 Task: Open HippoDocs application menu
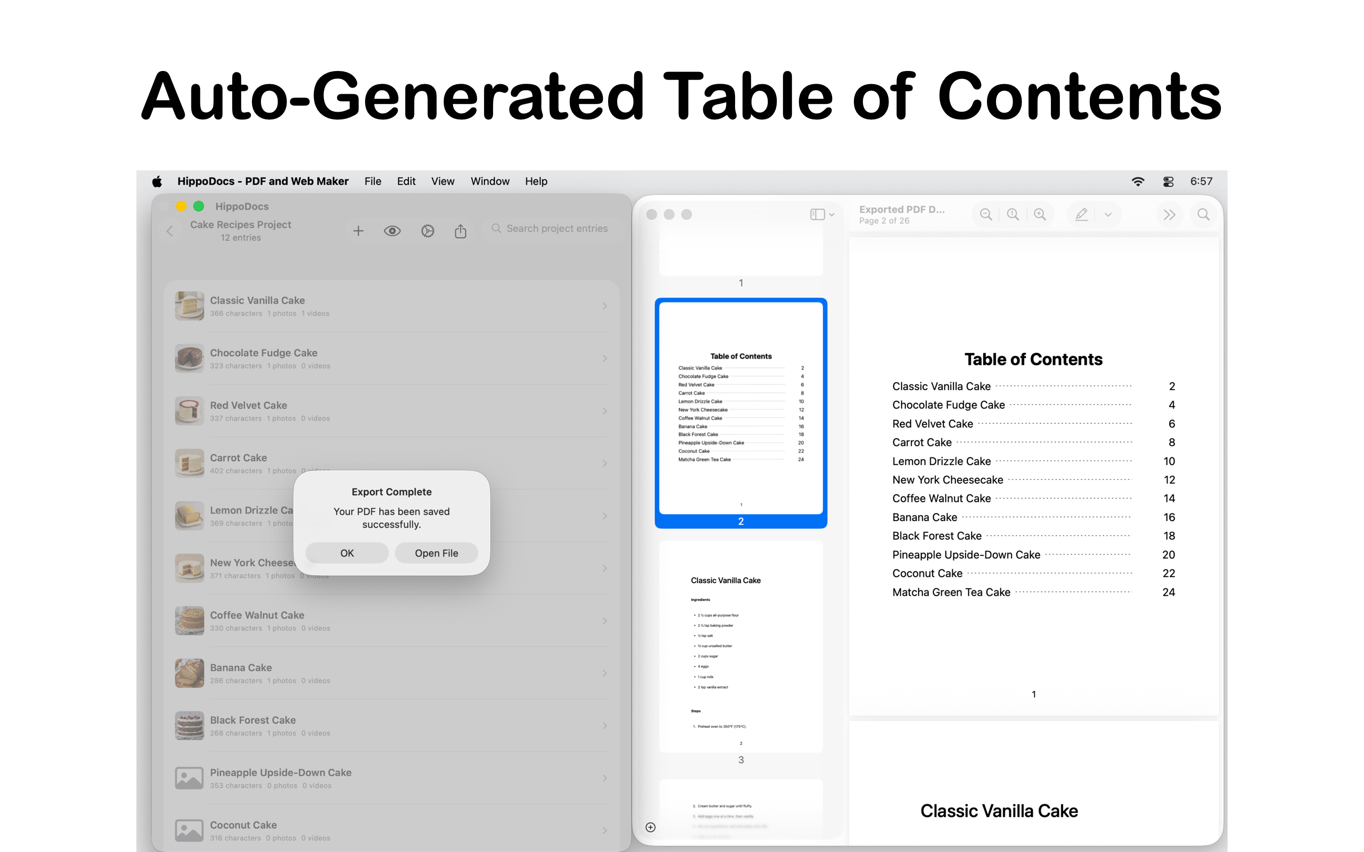[263, 181]
